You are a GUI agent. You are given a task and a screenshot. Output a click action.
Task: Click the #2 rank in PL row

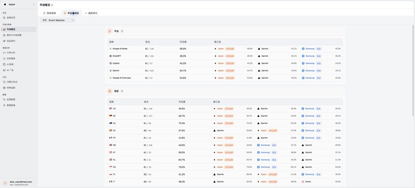point(145,174)
